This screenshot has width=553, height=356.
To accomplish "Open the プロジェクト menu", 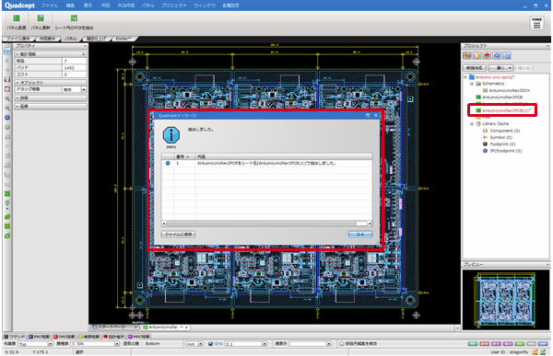I will click(174, 6).
